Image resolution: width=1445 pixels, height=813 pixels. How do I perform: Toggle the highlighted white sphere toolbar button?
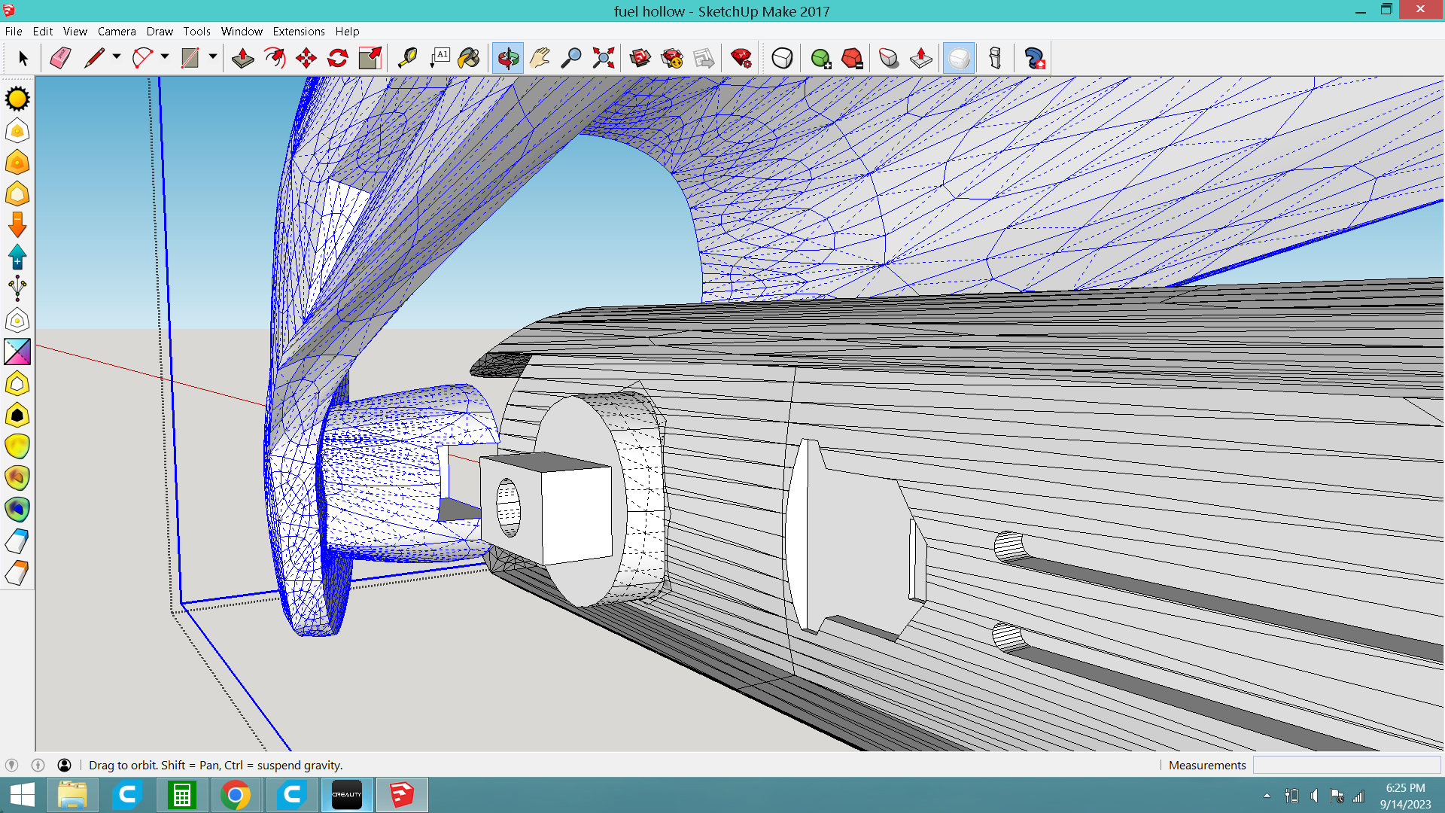click(958, 58)
